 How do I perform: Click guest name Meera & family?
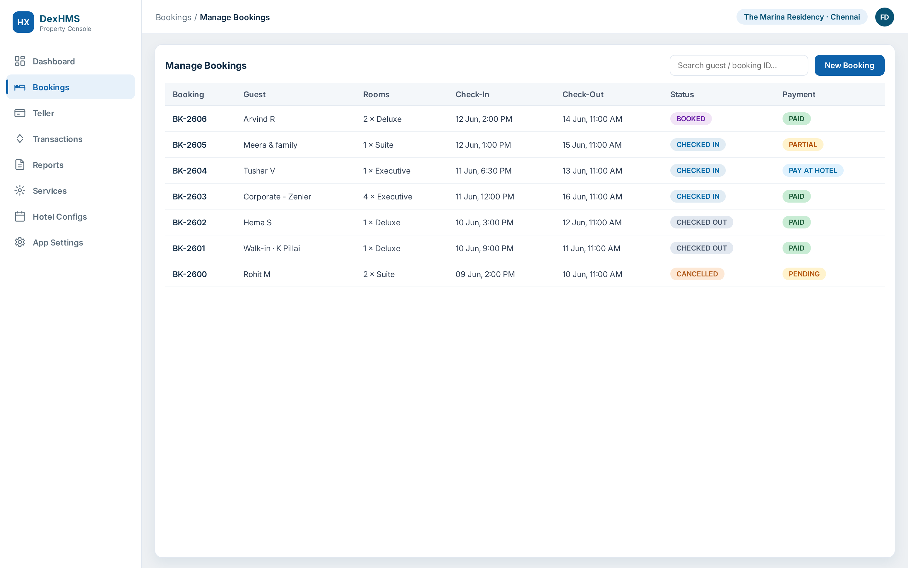pyautogui.click(x=270, y=145)
